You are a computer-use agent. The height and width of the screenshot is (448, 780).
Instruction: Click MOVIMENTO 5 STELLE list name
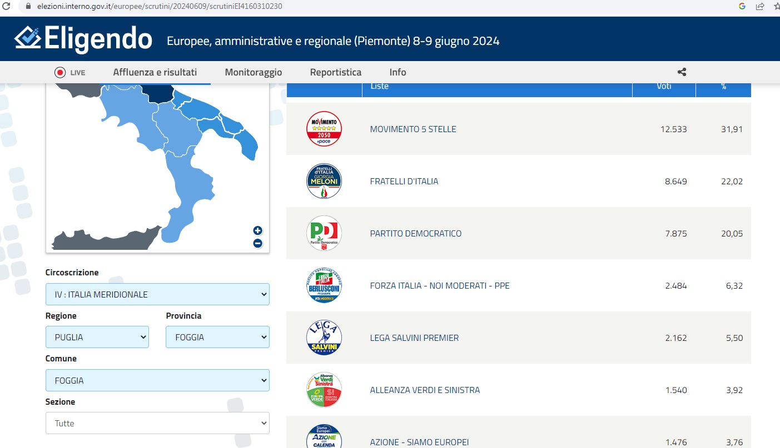(413, 129)
